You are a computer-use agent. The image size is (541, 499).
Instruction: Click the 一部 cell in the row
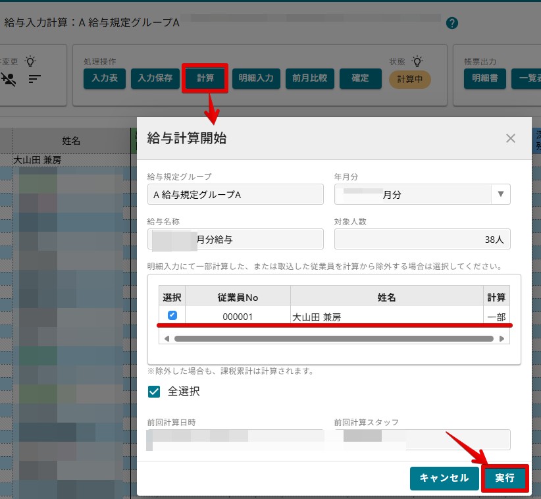click(496, 317)
